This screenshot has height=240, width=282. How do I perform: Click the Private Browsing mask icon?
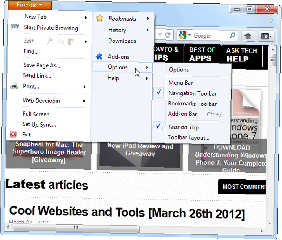pyautogui.click(x=15, y=27)
